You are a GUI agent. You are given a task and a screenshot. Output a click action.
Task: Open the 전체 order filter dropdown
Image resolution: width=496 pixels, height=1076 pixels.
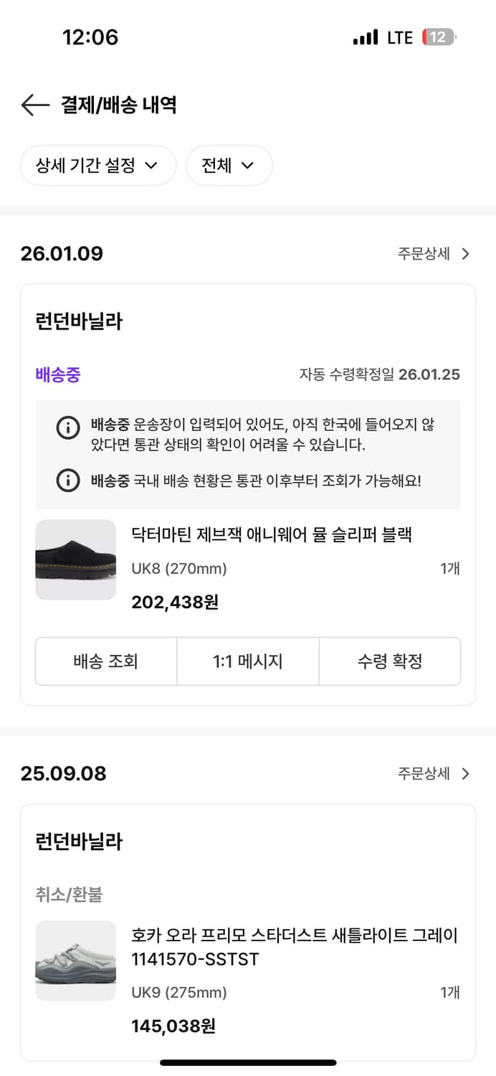coord(229,165)
